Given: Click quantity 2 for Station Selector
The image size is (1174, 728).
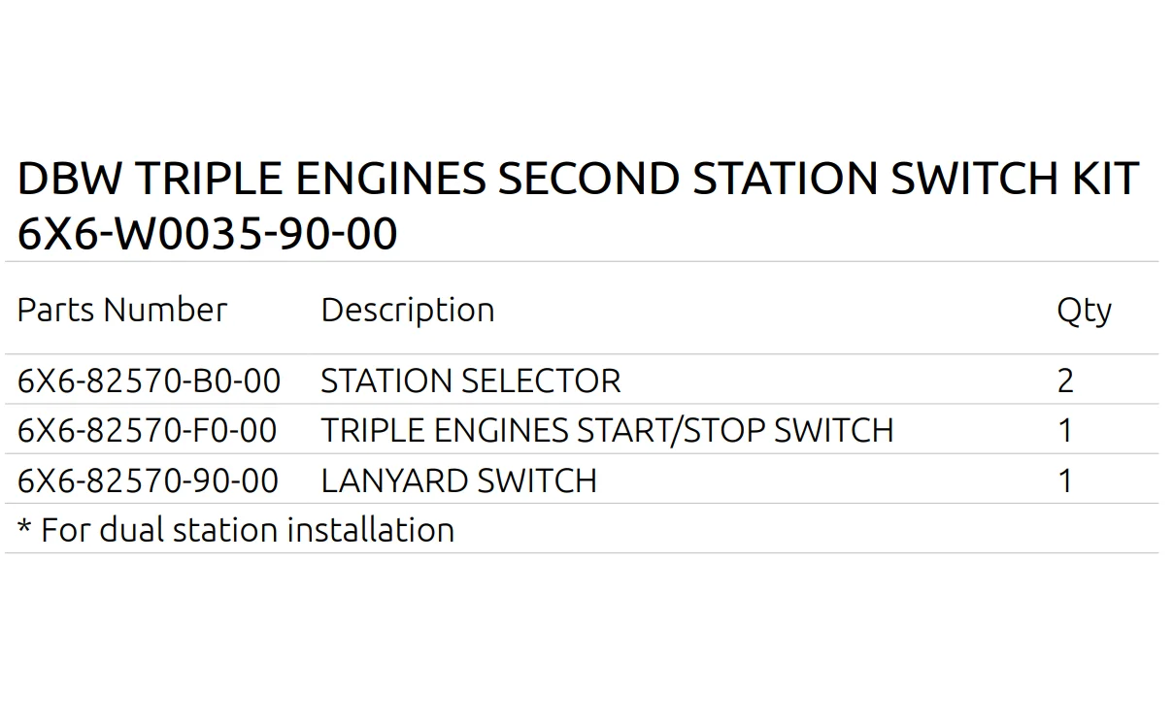Looking at the screenshot, I should [1065, 381].
